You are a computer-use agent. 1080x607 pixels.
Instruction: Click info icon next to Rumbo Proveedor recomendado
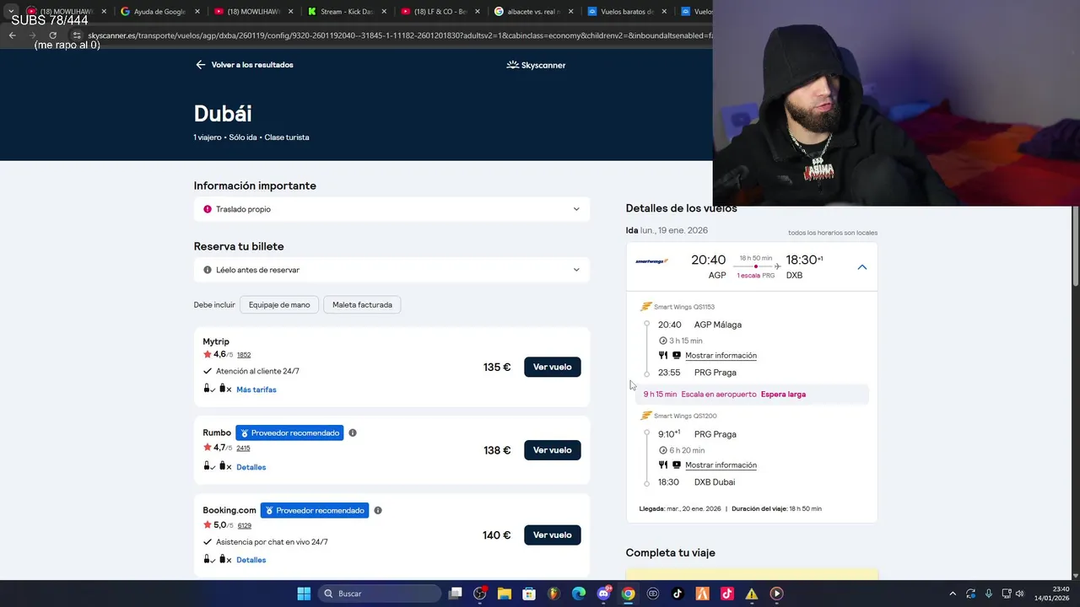pyautogui.click(x=353, y=433)
